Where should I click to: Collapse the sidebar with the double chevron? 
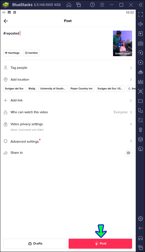pyautogui.click(x=141, y=5)
